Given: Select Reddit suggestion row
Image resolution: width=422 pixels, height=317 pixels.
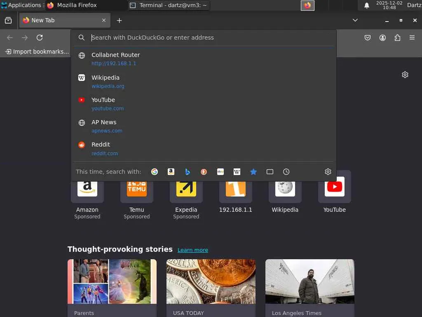Looking at the screenshot, I should tap(204, 149).
